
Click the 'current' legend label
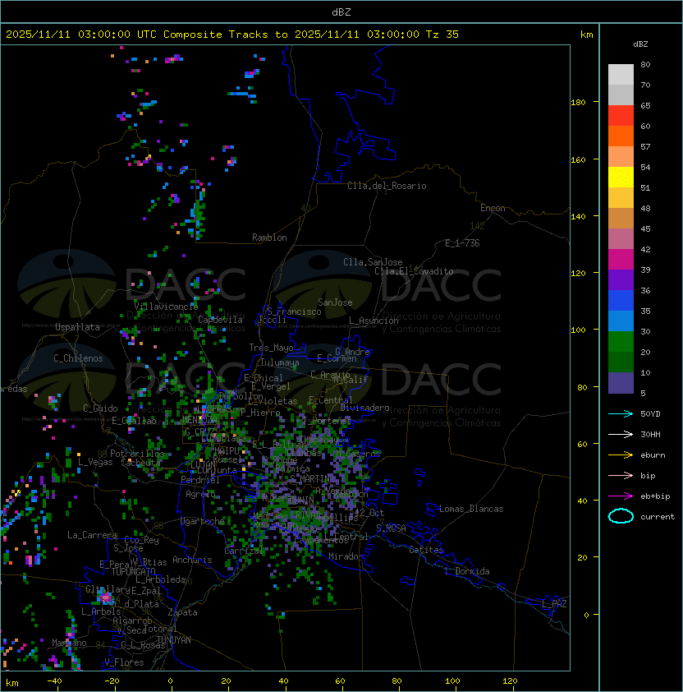[x=658, y=517]
